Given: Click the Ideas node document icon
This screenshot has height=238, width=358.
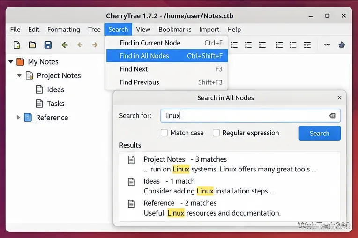Looking at the screenshot, I should (39, 89).
